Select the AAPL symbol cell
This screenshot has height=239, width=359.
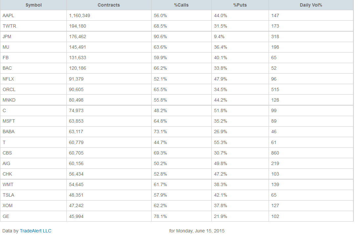coord(8,15)
